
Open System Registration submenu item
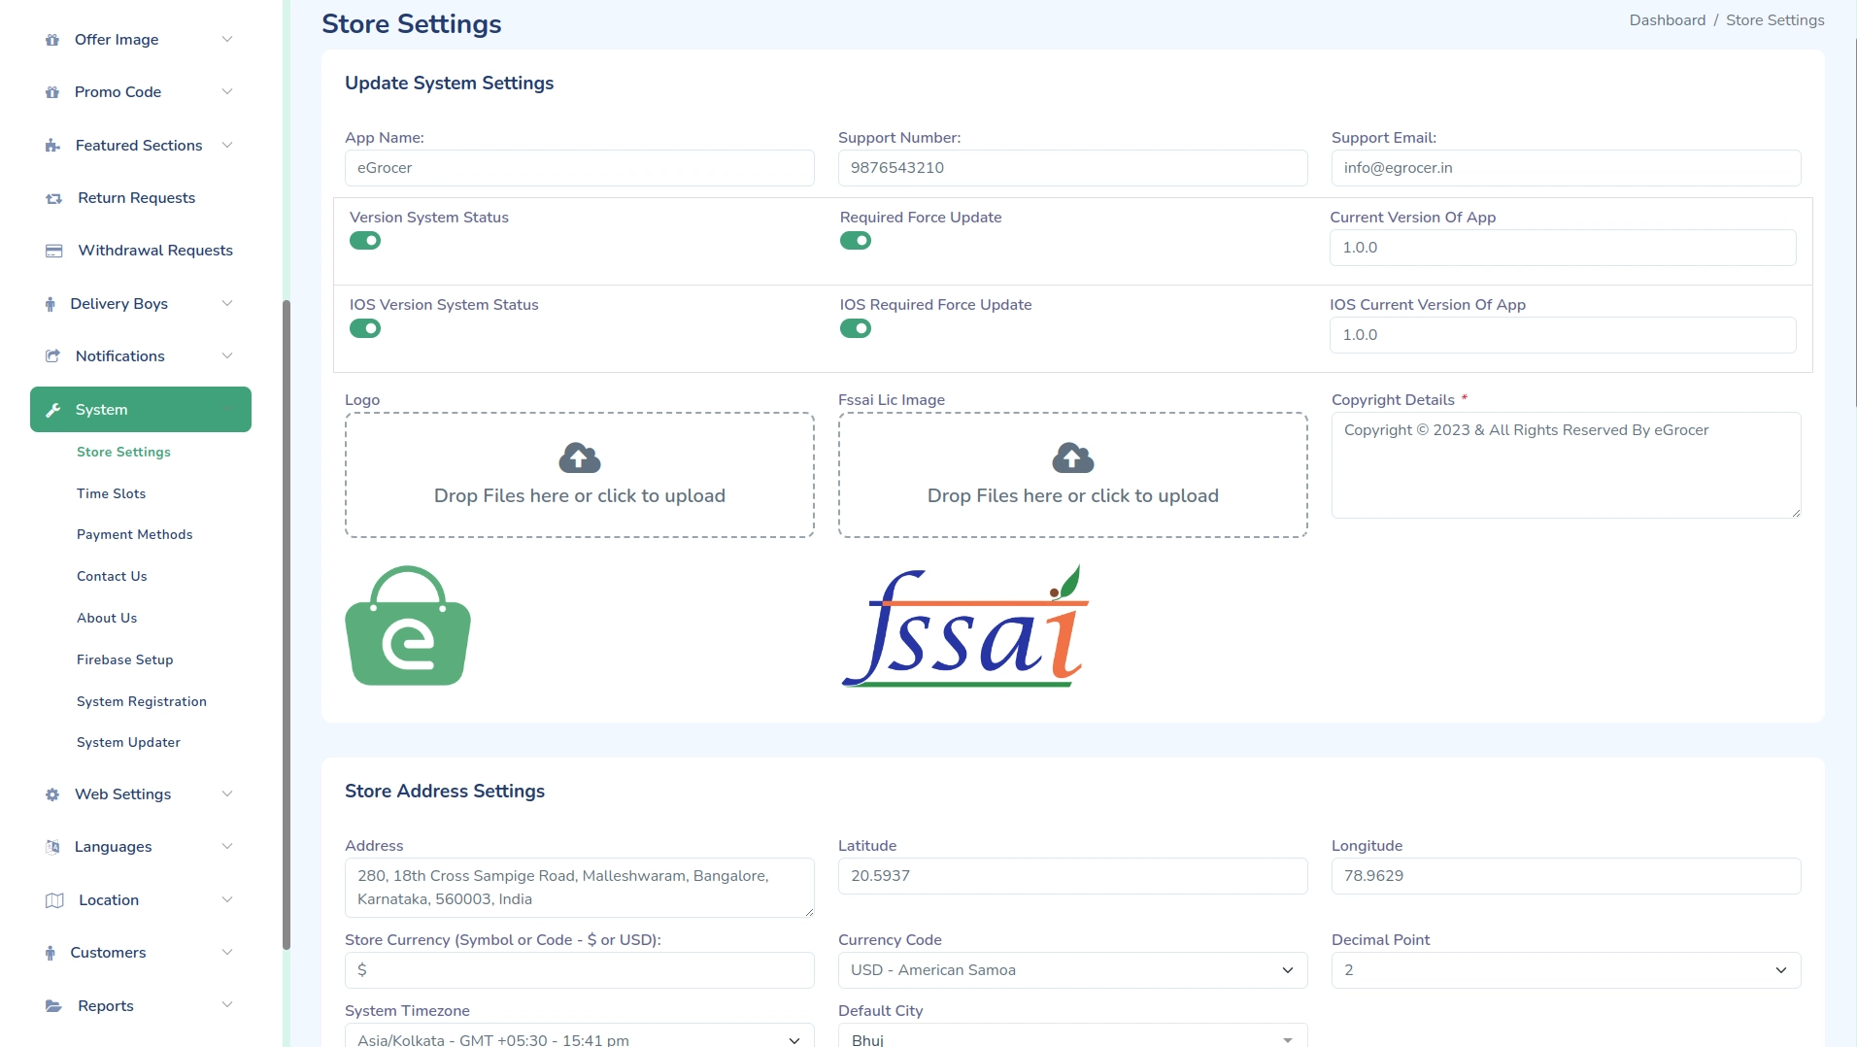point(141,702)
